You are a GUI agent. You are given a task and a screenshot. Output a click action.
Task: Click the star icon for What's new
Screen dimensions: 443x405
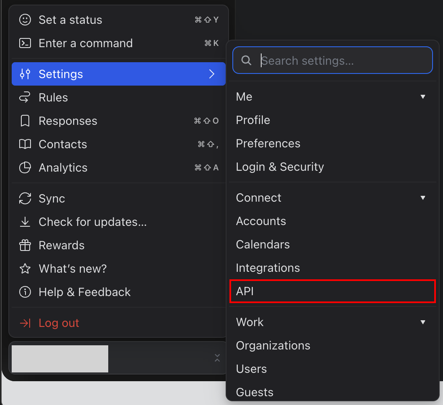25,269
